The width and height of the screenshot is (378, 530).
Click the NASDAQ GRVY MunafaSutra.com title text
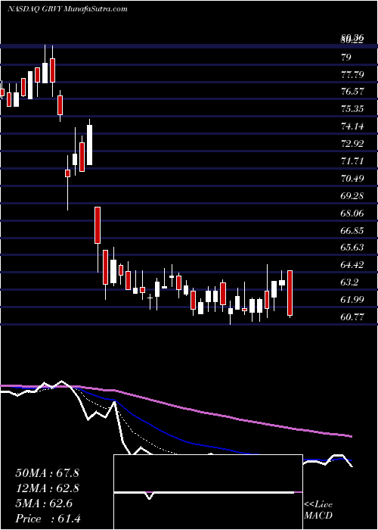point(67,9)
